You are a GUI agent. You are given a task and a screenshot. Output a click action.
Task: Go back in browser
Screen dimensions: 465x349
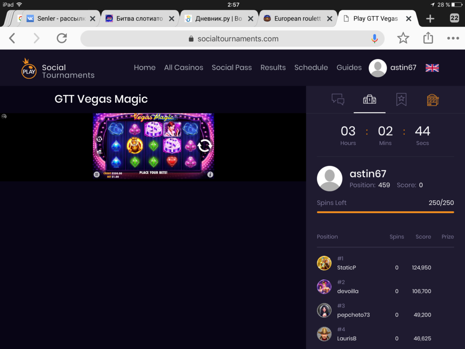(x=12, y=38)
